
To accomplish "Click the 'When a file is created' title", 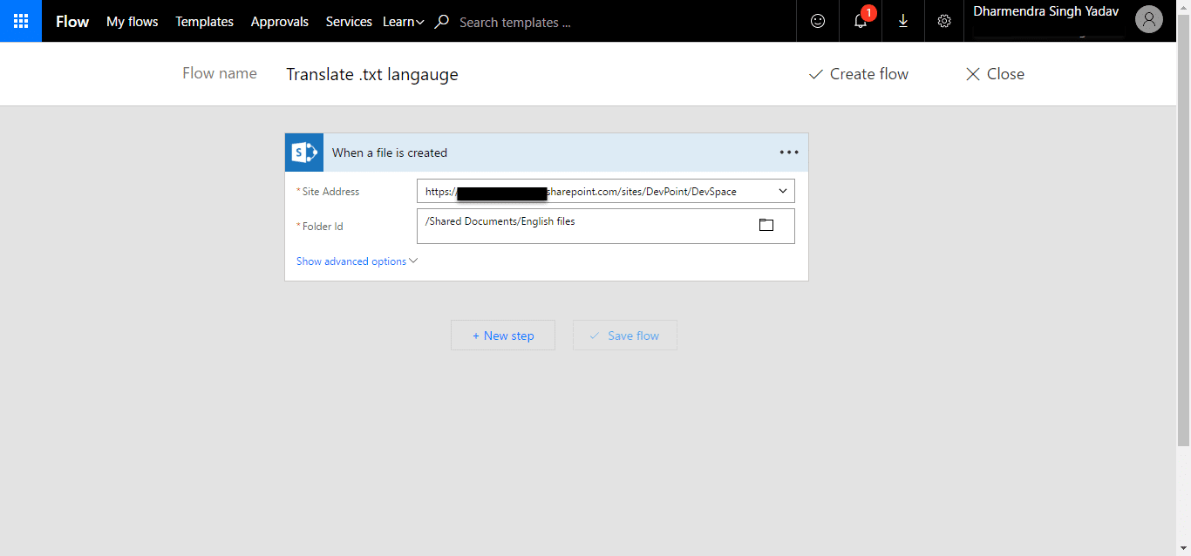I will (390, 153).
